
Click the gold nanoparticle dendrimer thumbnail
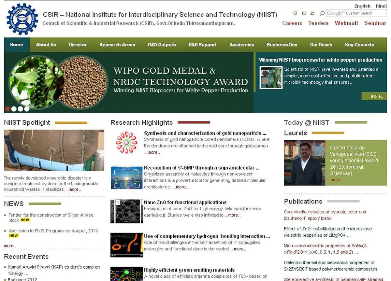pos(126,142)
